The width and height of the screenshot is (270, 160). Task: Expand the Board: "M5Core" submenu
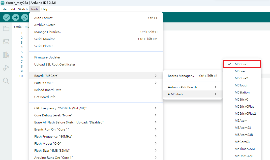pyautogui.click(x=96, y=76)
